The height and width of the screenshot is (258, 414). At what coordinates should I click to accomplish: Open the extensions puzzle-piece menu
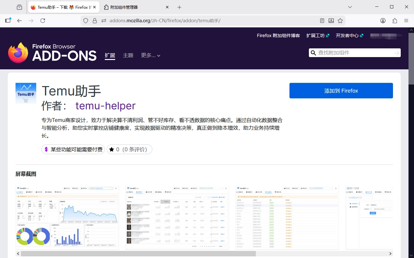tap(395, 20)
